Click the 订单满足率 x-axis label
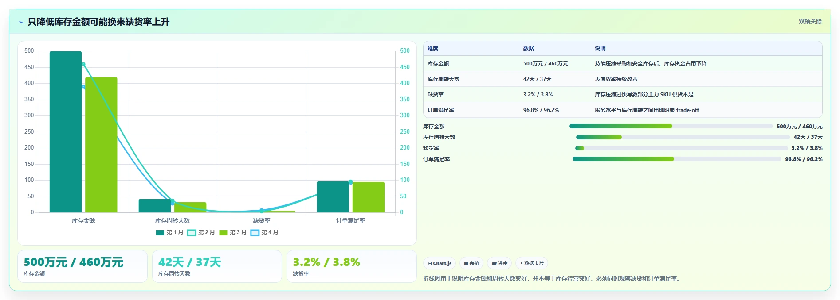 click(x=351, y=220)
